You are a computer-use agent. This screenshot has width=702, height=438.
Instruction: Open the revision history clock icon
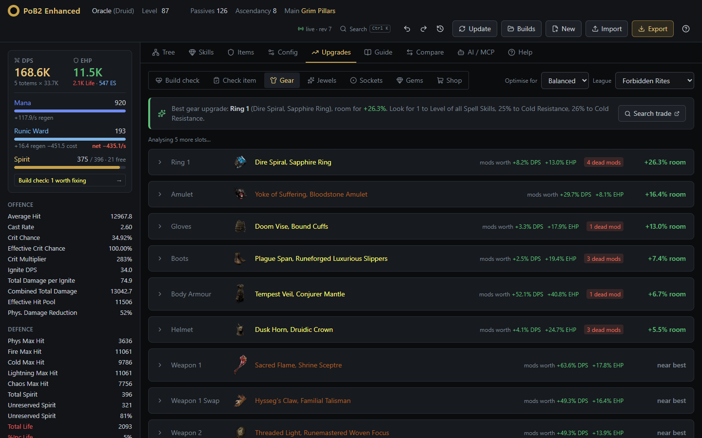click(440, 29)
